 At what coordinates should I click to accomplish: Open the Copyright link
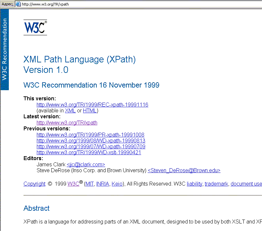click(x=34, y=184)
